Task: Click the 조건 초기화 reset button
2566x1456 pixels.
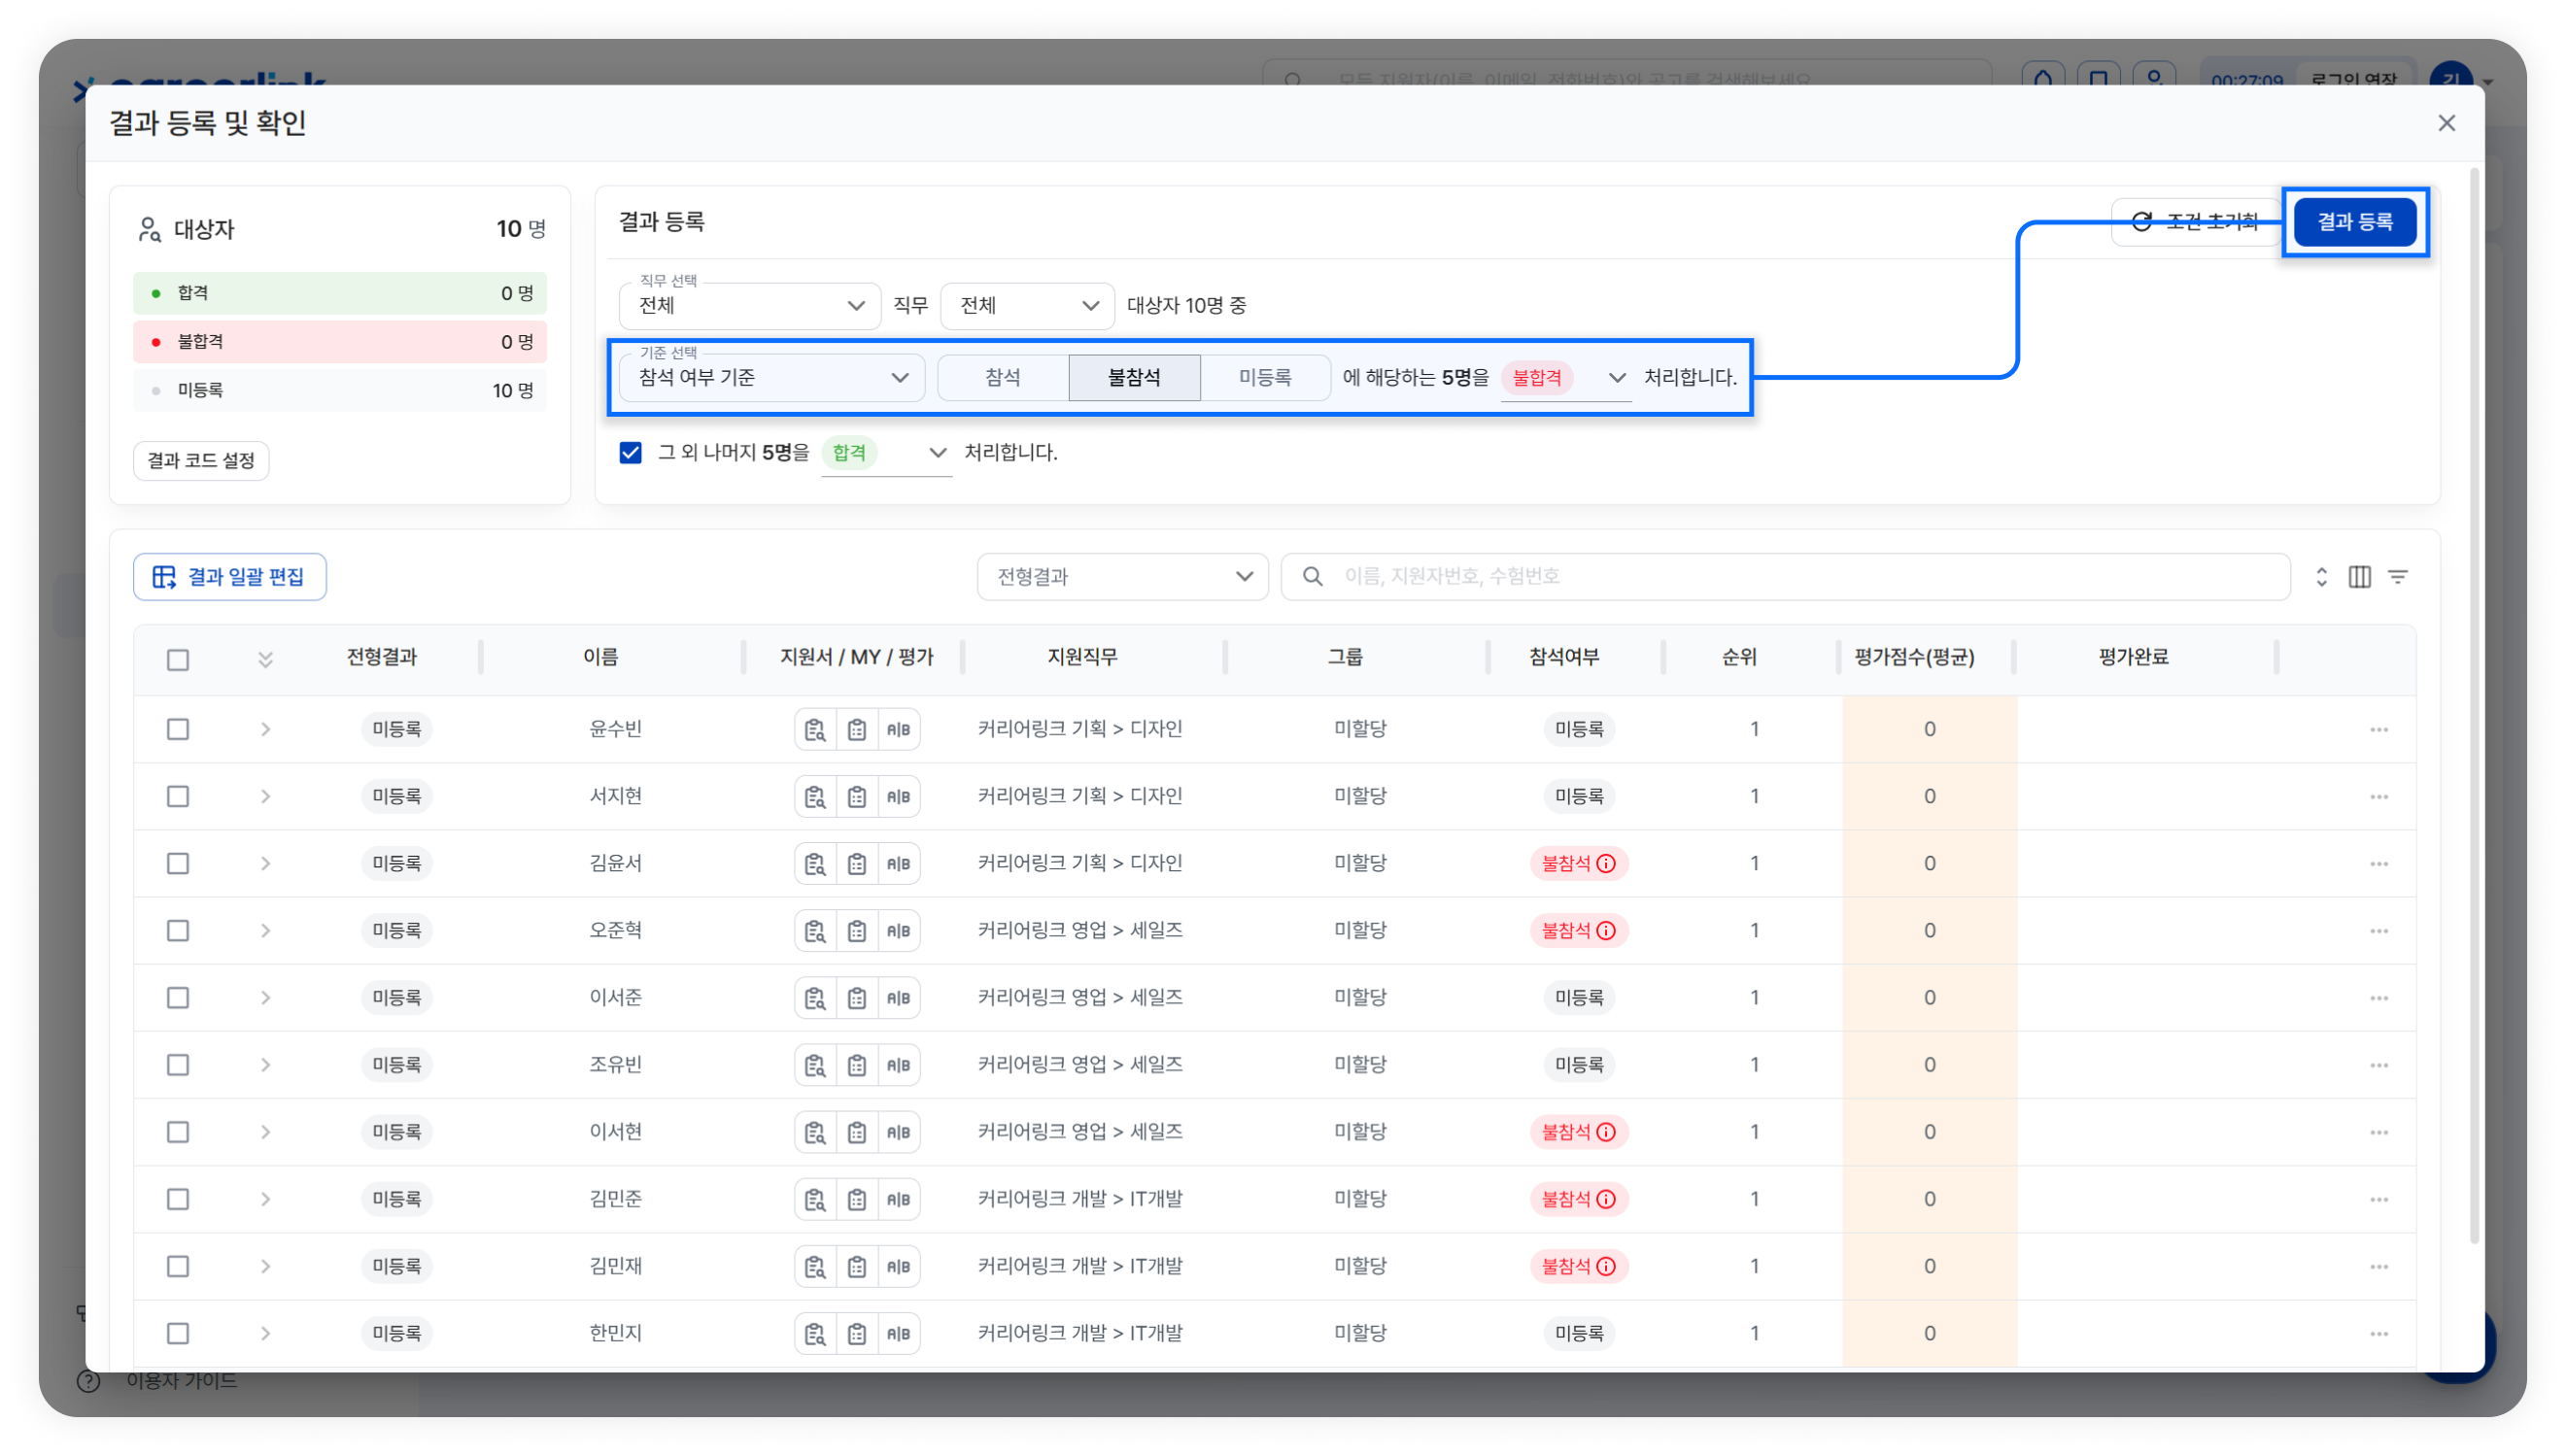Action: point(2196,222)
